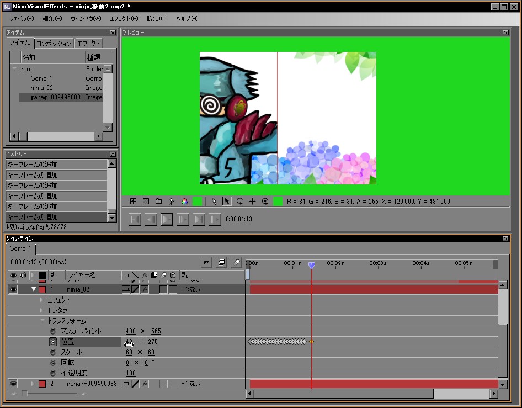
Task: Click the shy layers button in timeline header
Action: point(206,262)
